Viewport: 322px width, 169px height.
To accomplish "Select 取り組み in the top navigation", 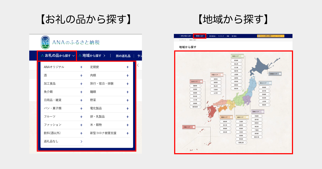I will pyautogui.click(x=234, y=35).
